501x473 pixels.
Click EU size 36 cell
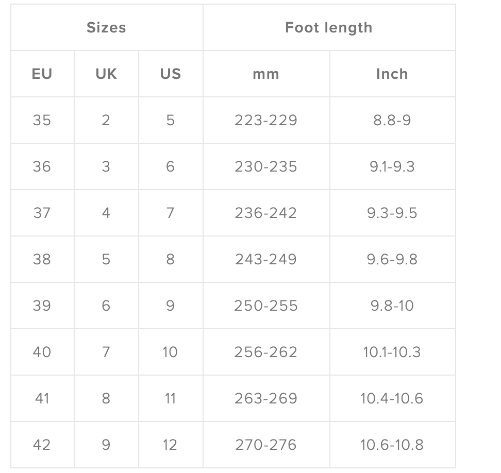click(42, 166)
